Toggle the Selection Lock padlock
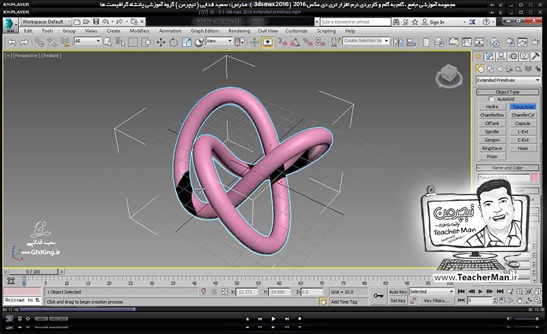The width and height of the screenshot is (547, 334). (214, 292)
